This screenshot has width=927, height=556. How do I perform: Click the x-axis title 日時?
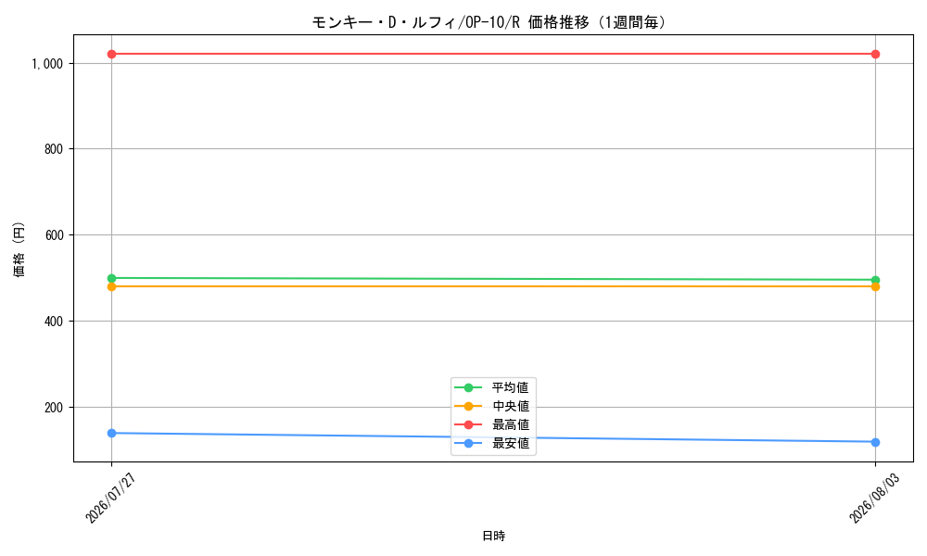coord(494,536)
